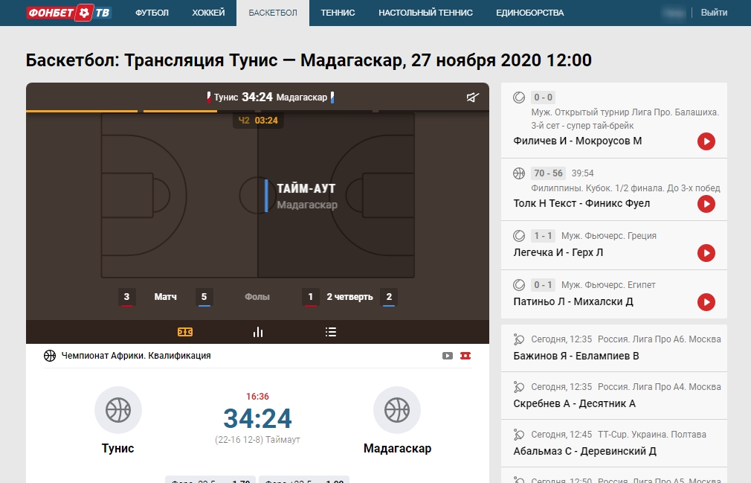Click the tennis ball icon by Филичев match

pos(519,97)
